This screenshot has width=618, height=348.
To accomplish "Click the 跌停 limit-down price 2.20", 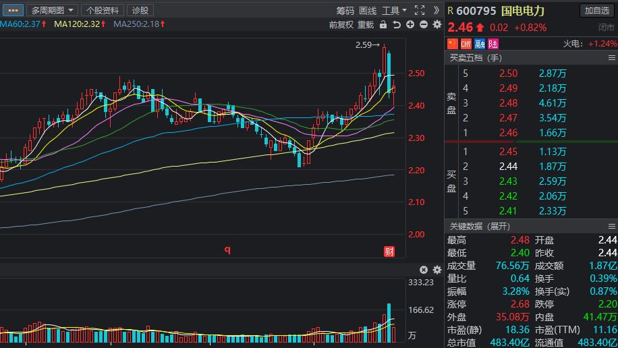I will point(608,304).
